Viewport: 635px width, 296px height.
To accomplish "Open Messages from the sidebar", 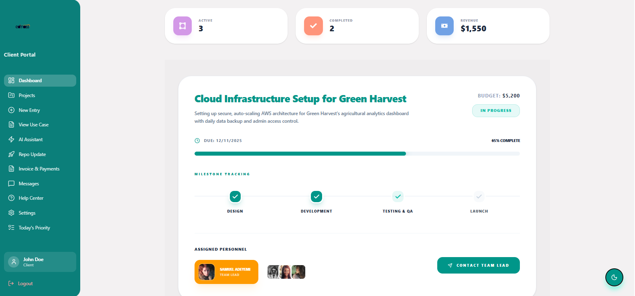I will point(40,183).
